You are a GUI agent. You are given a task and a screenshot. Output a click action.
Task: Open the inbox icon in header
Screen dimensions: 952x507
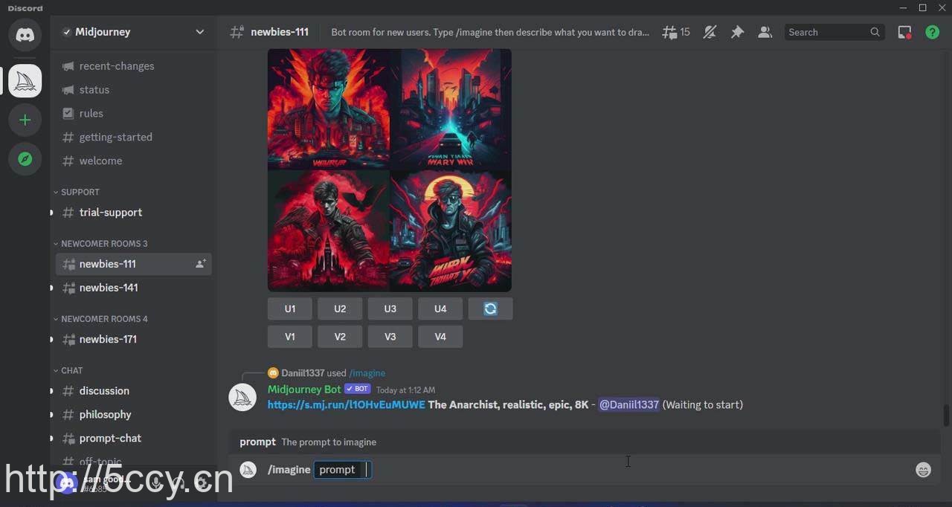[904, 32]
